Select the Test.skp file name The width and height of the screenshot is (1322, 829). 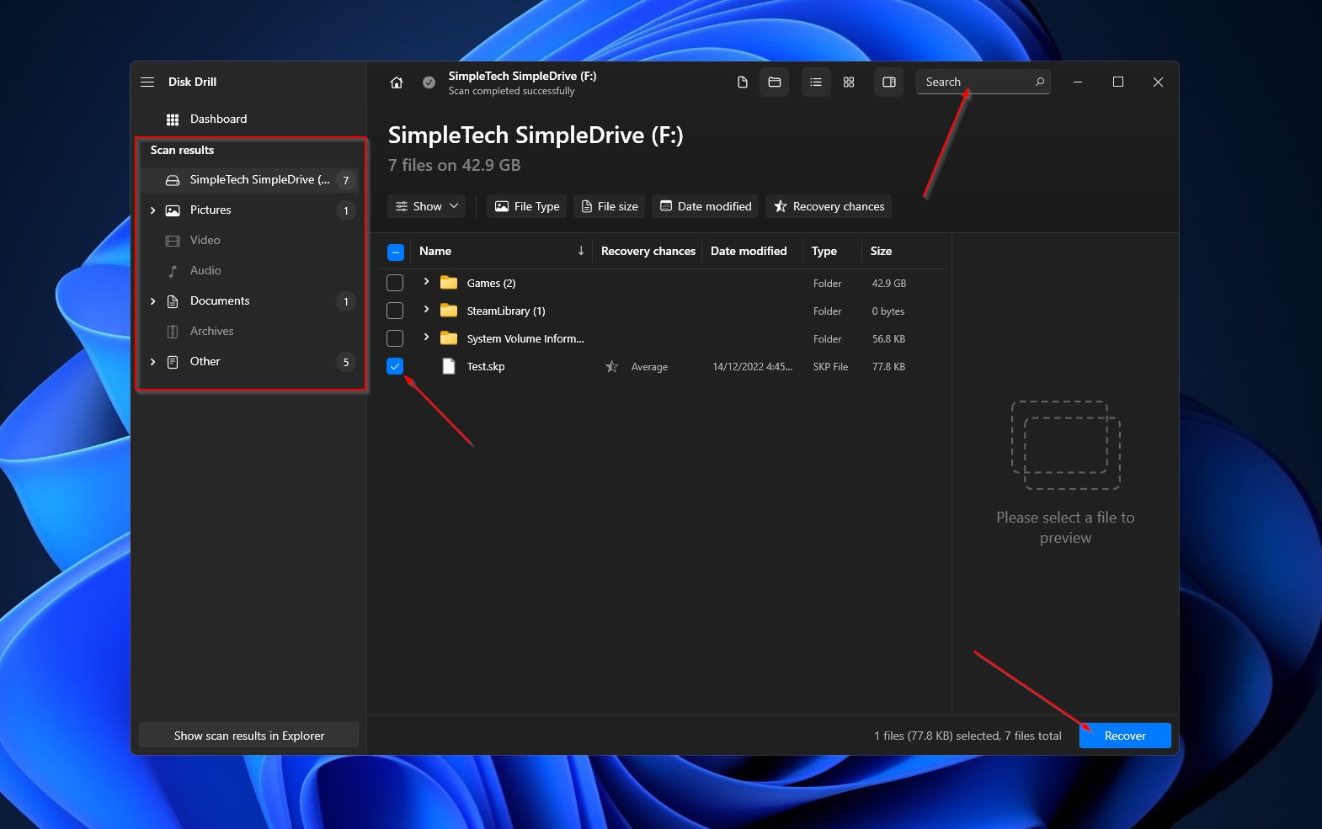click(x=486, y=367)
